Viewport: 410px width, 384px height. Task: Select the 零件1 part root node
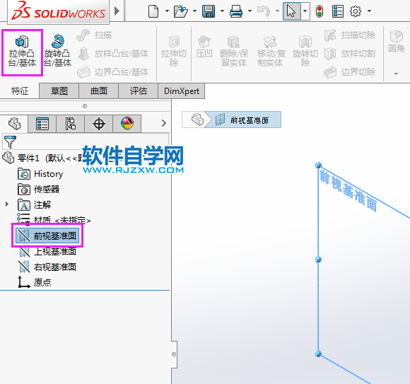pos(42,158)
